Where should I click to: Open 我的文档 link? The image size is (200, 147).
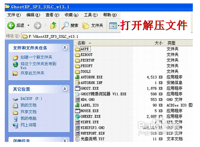pos(28,105)
